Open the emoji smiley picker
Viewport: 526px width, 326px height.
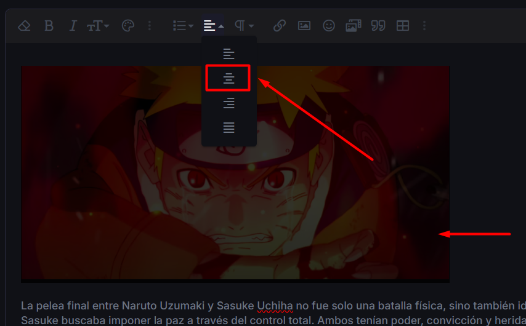pos(329,26)
